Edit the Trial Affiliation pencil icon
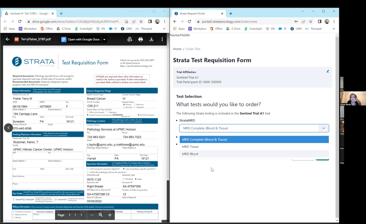The height and width of the screenshot is (224, 366). pos(327,71)
